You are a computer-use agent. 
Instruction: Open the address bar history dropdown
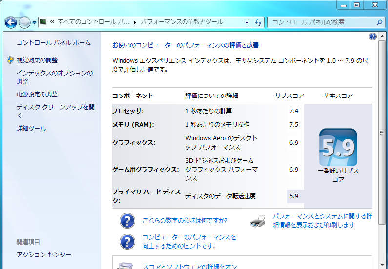tap(246, 22)
